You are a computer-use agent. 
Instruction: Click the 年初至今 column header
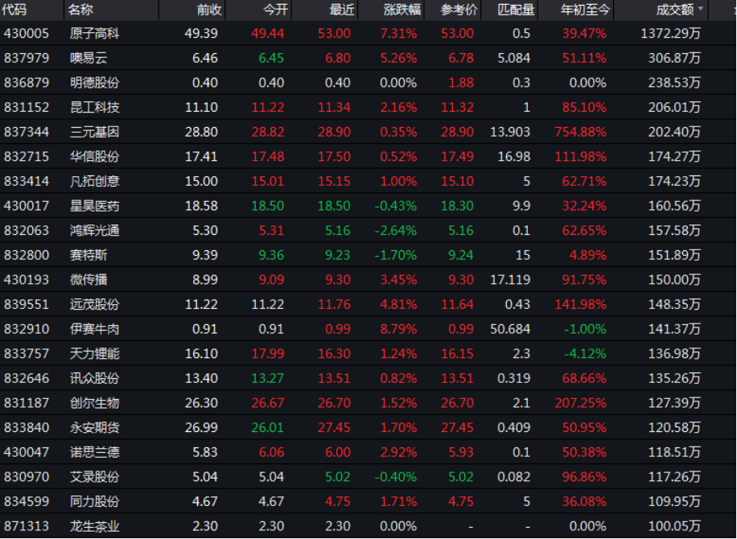586,10
